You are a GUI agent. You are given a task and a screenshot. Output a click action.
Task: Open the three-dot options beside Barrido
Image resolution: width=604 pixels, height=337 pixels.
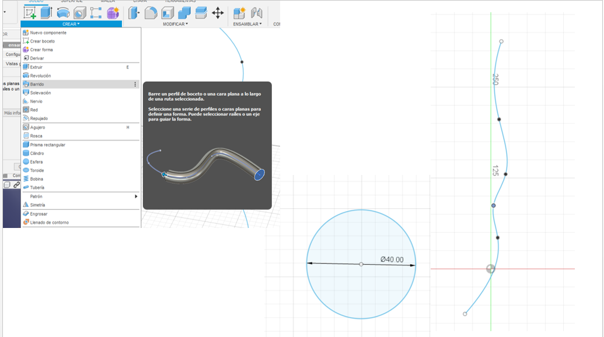(135, 84)
